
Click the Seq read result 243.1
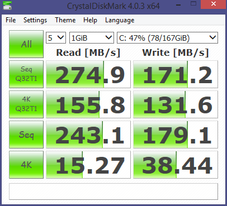[88, 135]
